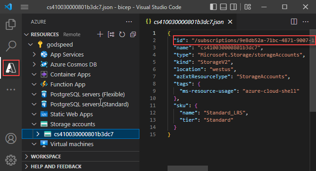The image size is (316, 171).
Task: Refresh the Resources list
Action: point(122,34)
